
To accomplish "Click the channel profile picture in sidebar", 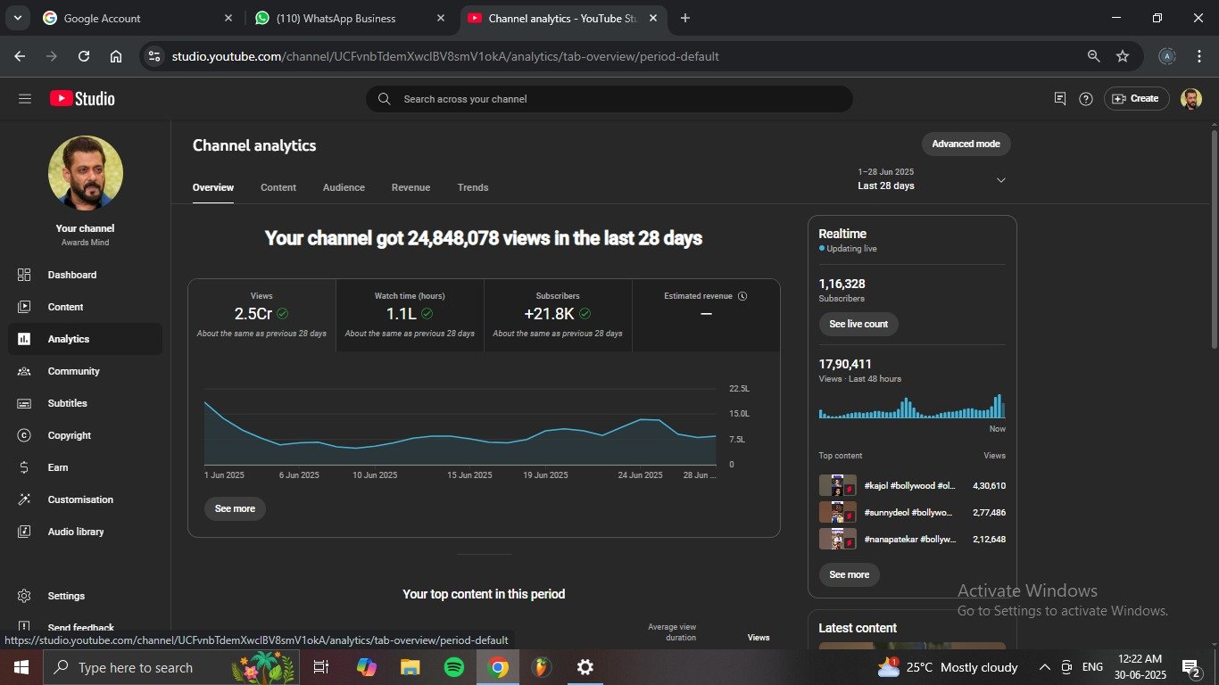I will click(86, 173).
